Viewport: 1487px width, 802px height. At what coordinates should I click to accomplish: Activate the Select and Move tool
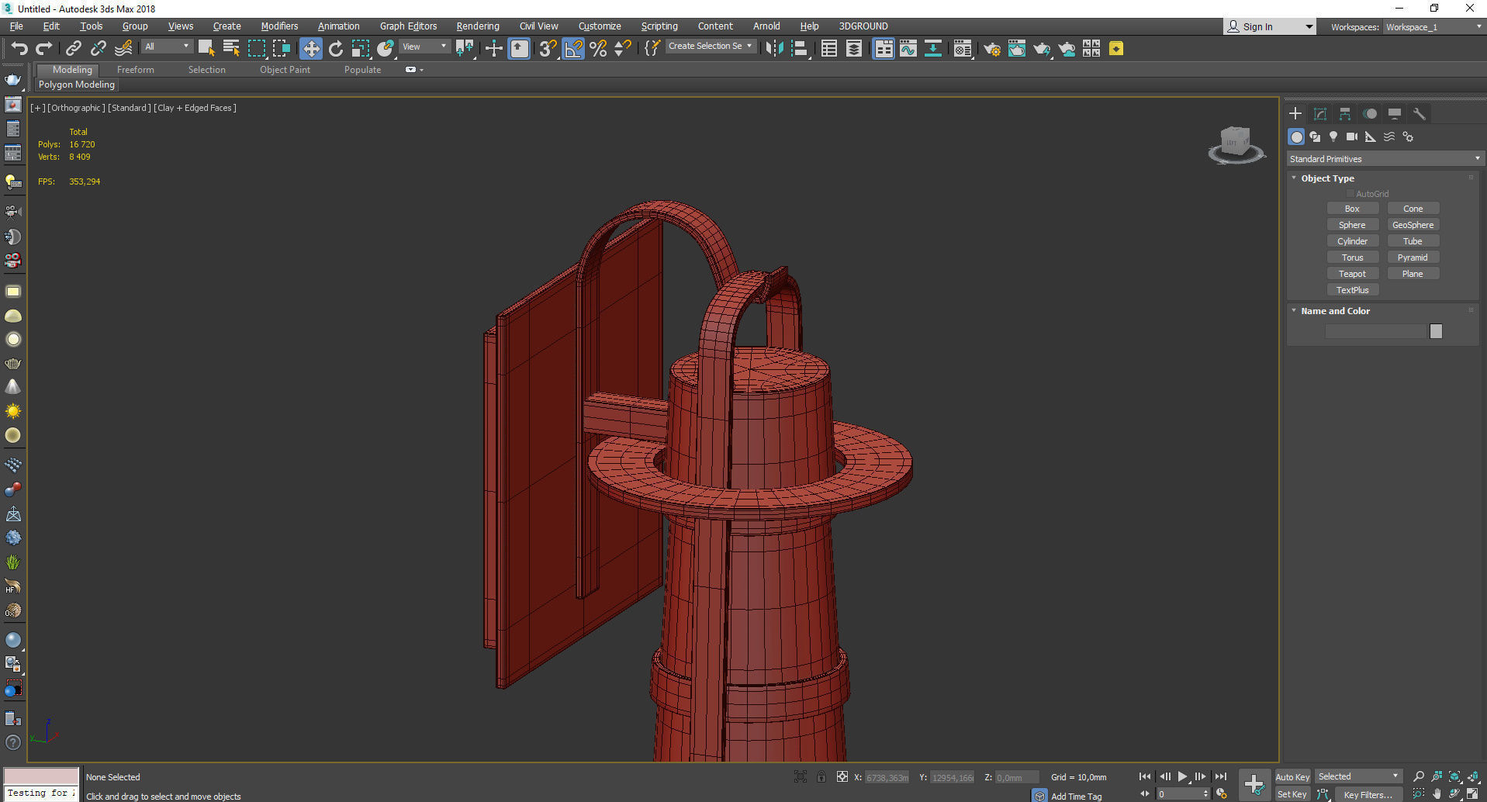[310, 49]
